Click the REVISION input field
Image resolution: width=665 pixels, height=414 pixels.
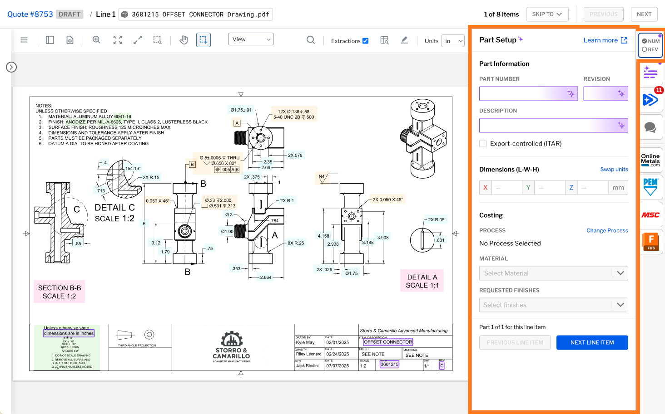(605, 94)
